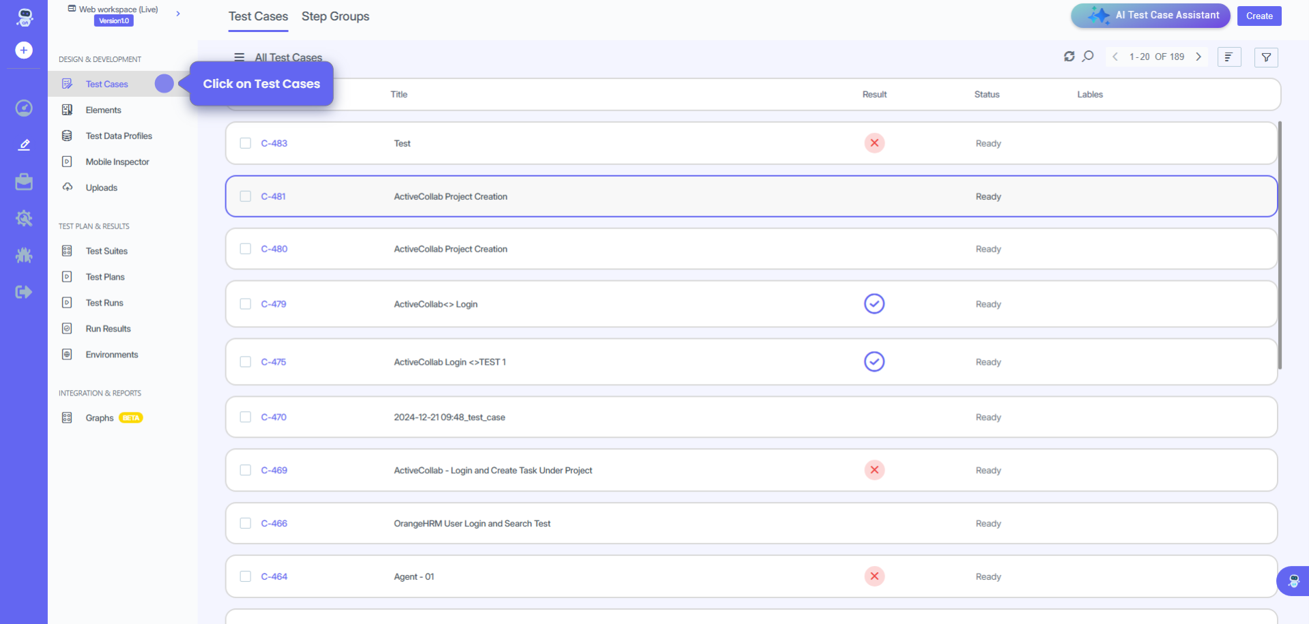Click the refresh icon above the list
Screen dimensions: 1309x624
1069,57
